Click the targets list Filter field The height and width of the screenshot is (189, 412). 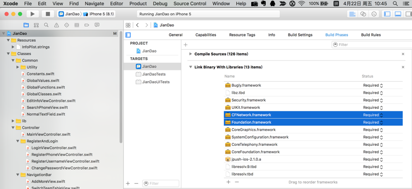pos(161,183)
